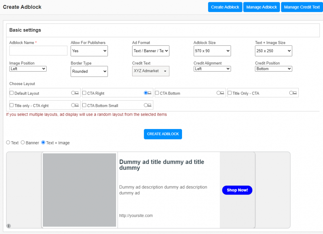
Task: Click the Default Layout preview icon
Action: tap(75, 93)
